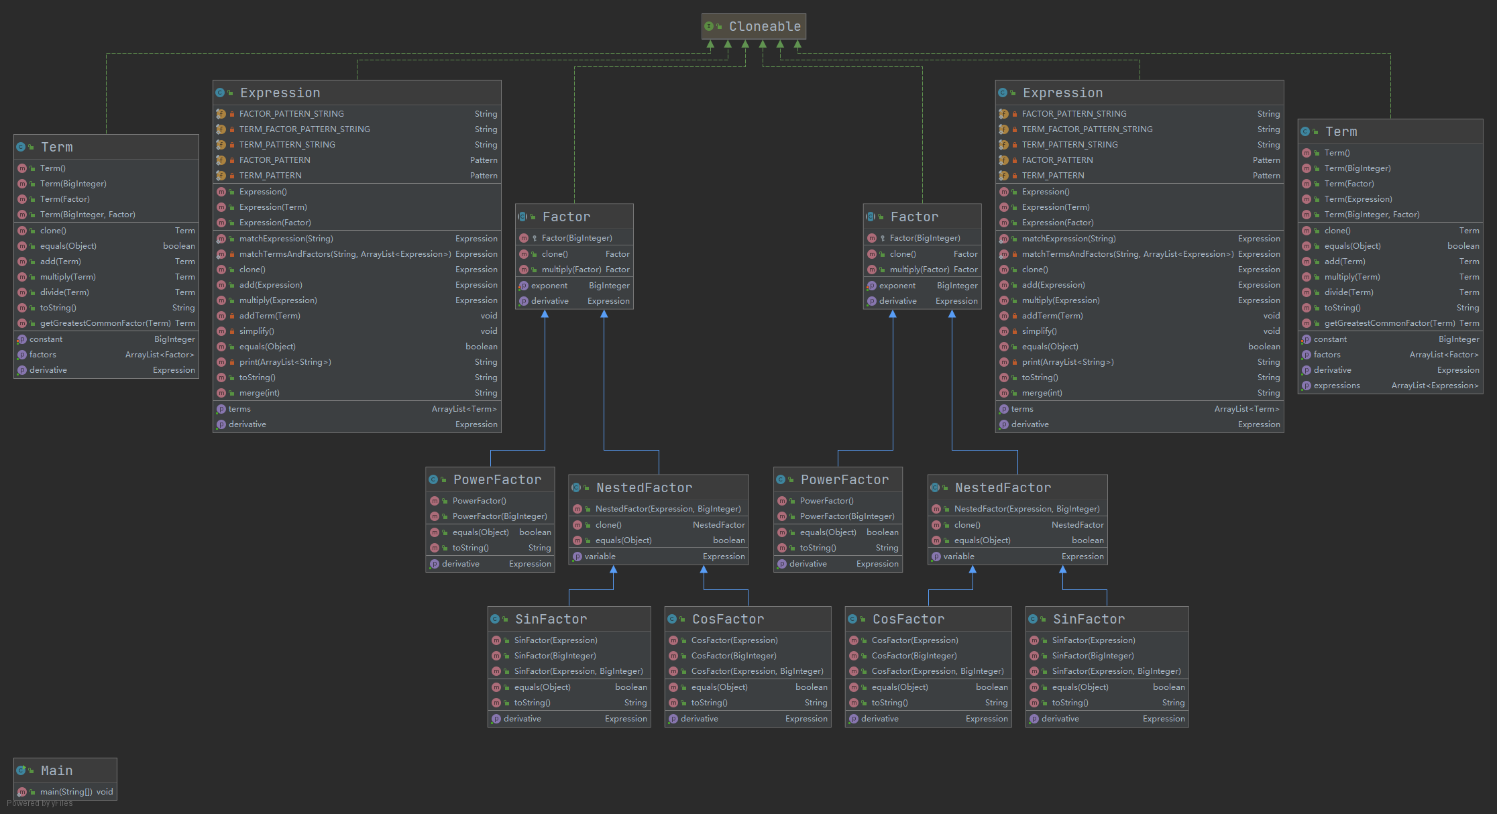Select merge(int) method in right Expression

(x=1140, y=393)
